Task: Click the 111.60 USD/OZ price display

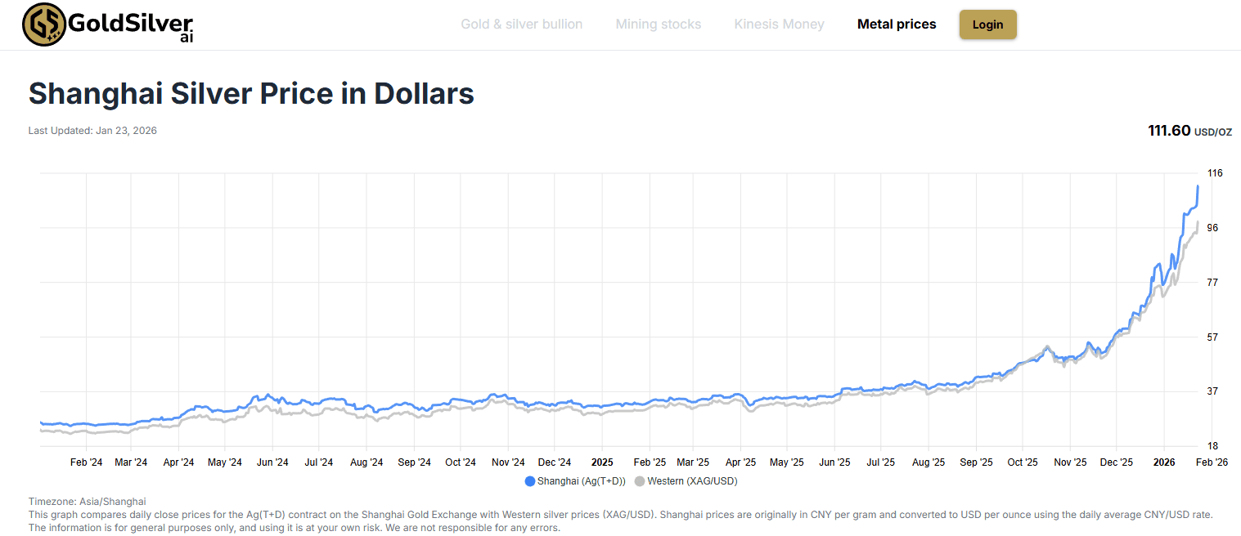Action: 1189,130
